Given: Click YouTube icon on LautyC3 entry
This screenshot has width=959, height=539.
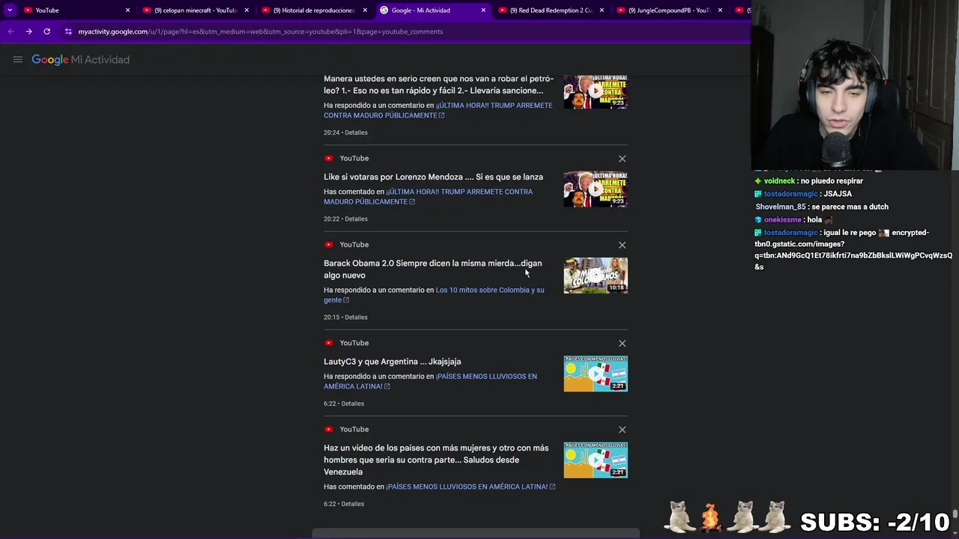Looking at the screenshot, I should pos(328,343).
